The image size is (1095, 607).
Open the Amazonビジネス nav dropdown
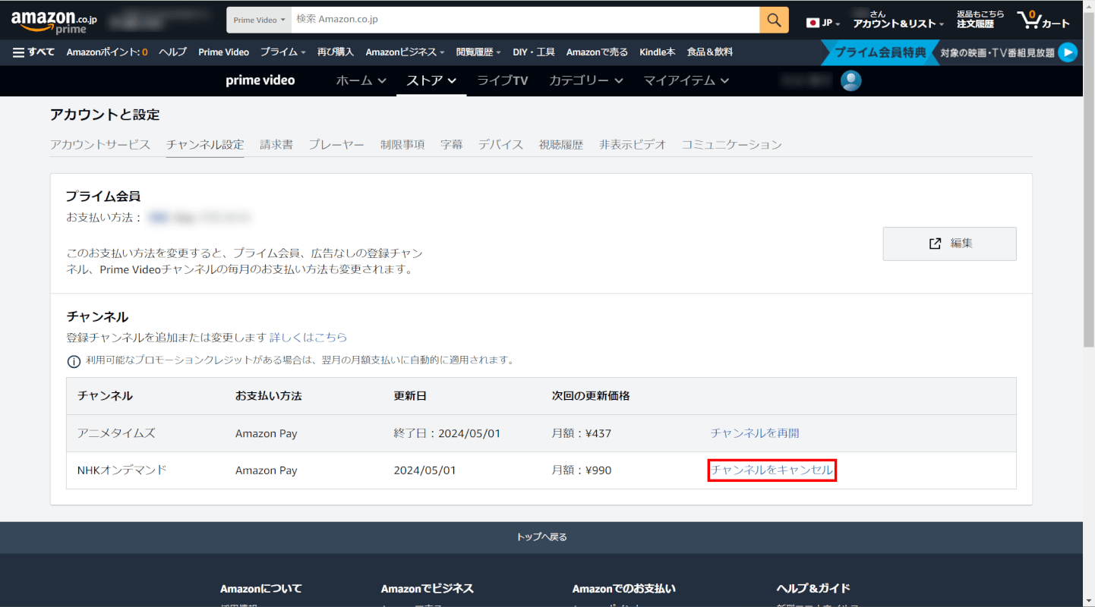point(405,52)
